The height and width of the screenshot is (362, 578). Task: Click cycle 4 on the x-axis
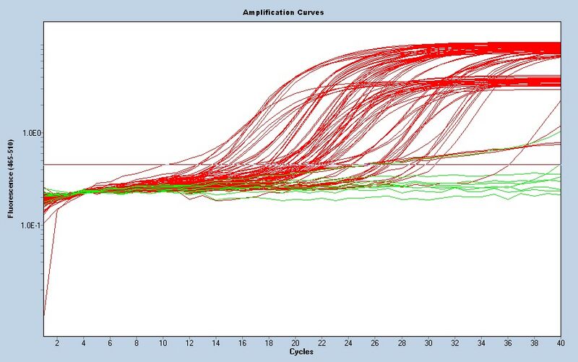point(84,344)
